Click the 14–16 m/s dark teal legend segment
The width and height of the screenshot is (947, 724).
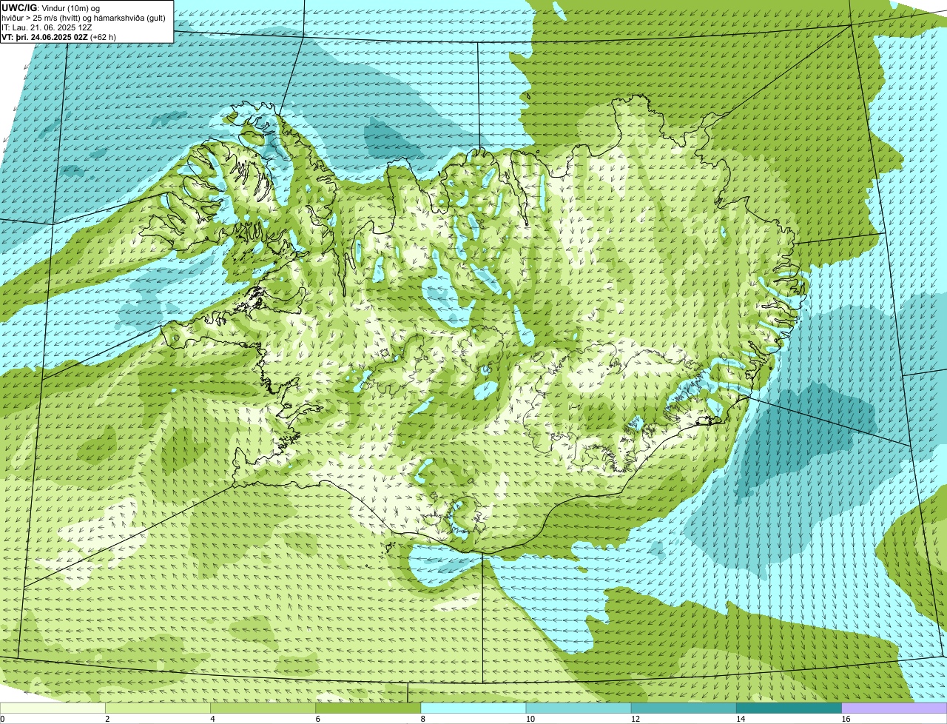pos(789,708)
